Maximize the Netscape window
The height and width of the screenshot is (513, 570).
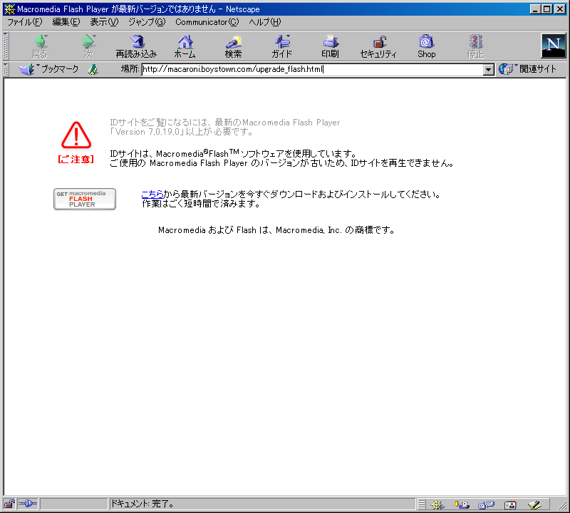(546, 9)
